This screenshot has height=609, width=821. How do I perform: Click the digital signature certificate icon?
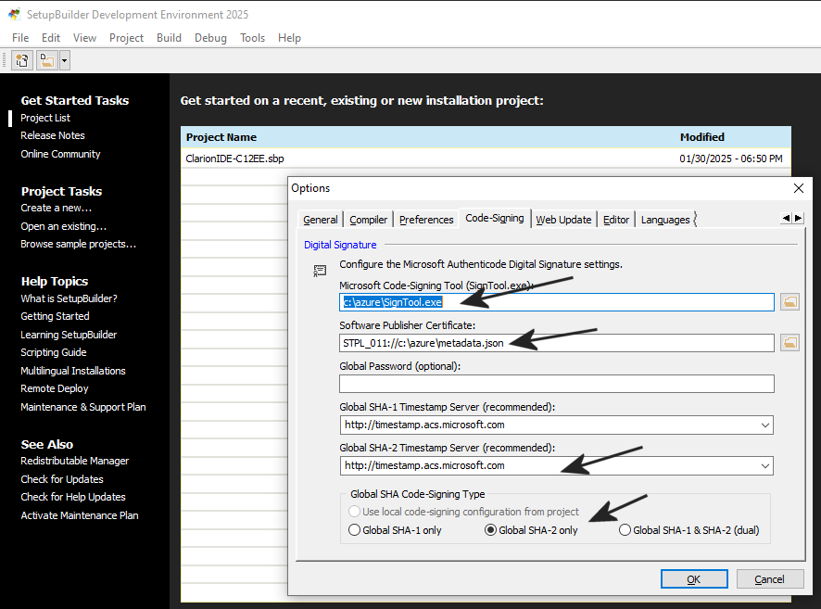click(x=320, y=271)
